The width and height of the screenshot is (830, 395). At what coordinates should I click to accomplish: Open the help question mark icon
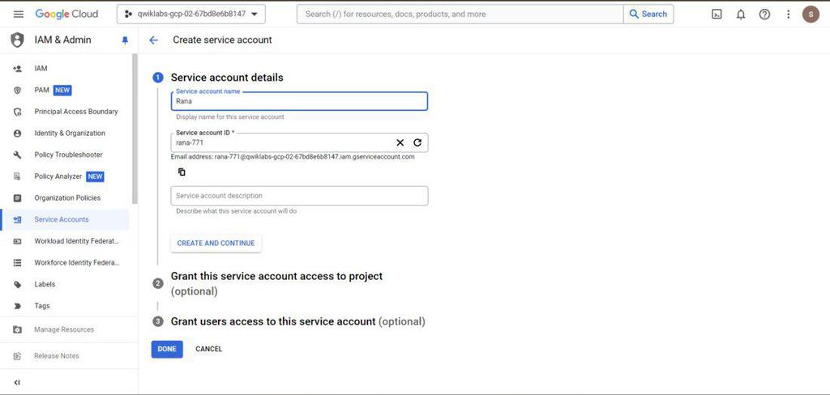[x=764, y=14]
